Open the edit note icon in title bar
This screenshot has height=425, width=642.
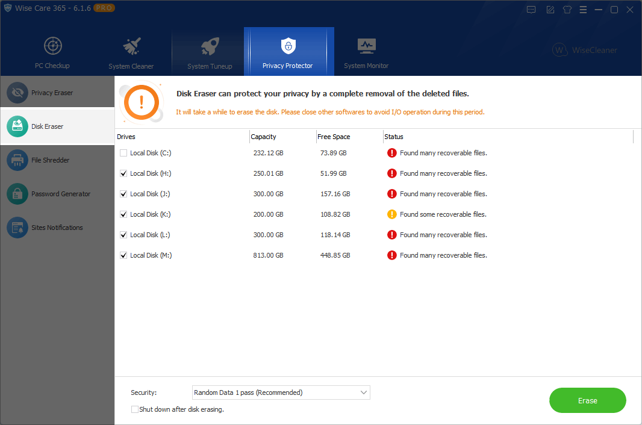point(550,10)
